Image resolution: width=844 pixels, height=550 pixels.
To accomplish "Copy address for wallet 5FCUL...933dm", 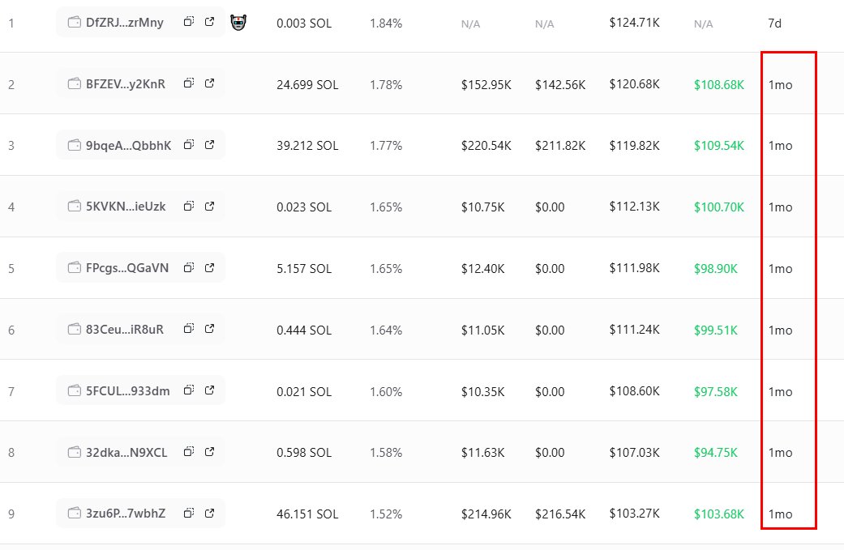I will click(189, 391).
